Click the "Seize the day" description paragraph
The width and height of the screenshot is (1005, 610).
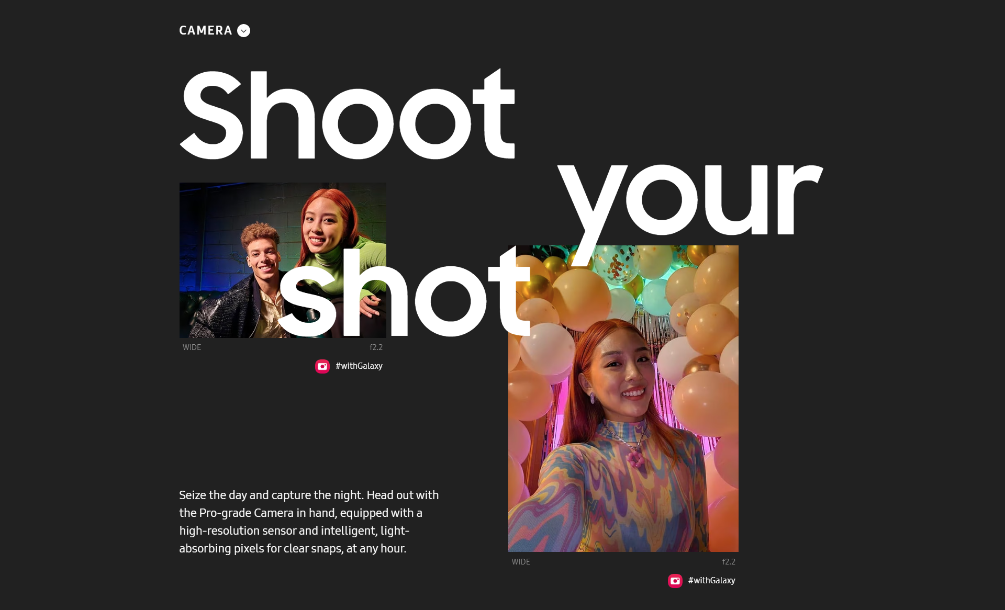click(x=309, y=522)
